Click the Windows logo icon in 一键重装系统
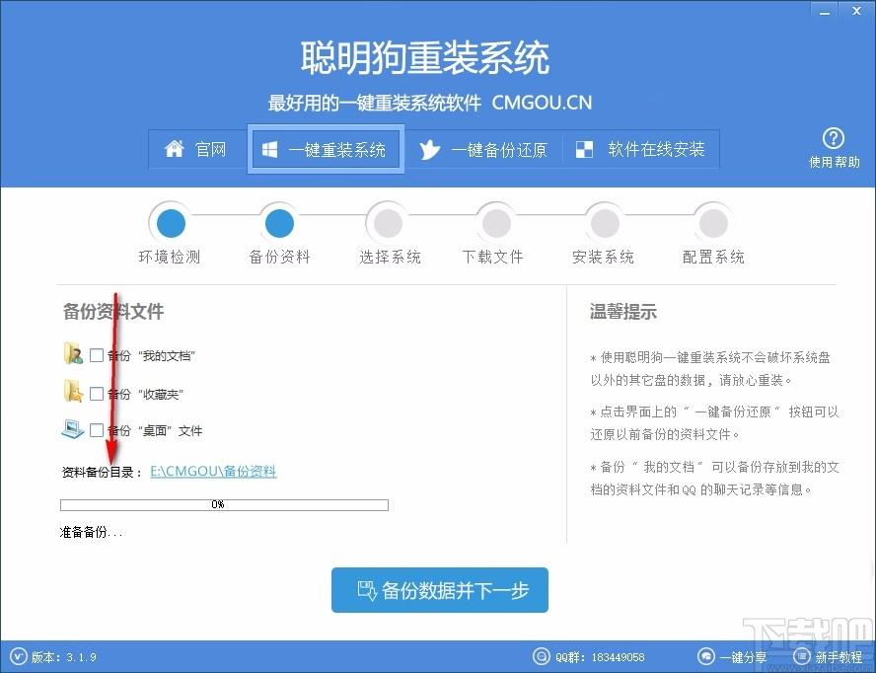Image resolution: width=876 pixels, height=673 pixels. pyautogui.click(x=270, y=149)
